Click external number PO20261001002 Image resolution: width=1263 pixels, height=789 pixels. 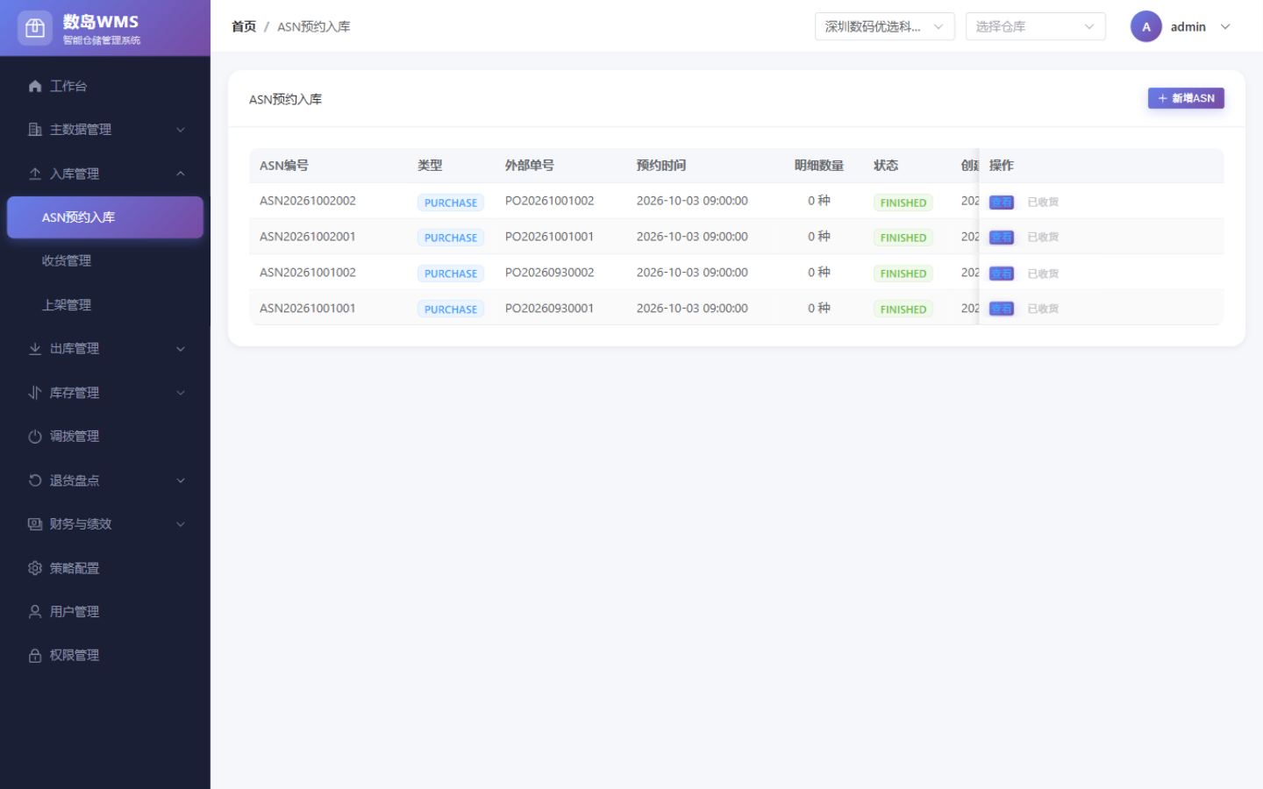click(550, 201)
